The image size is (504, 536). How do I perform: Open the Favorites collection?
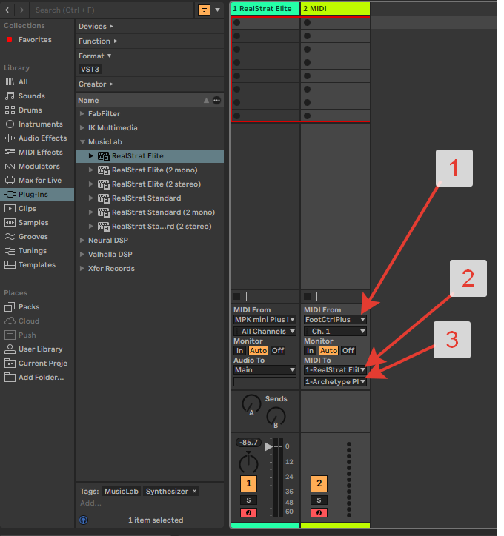click(x=35, y=40)
